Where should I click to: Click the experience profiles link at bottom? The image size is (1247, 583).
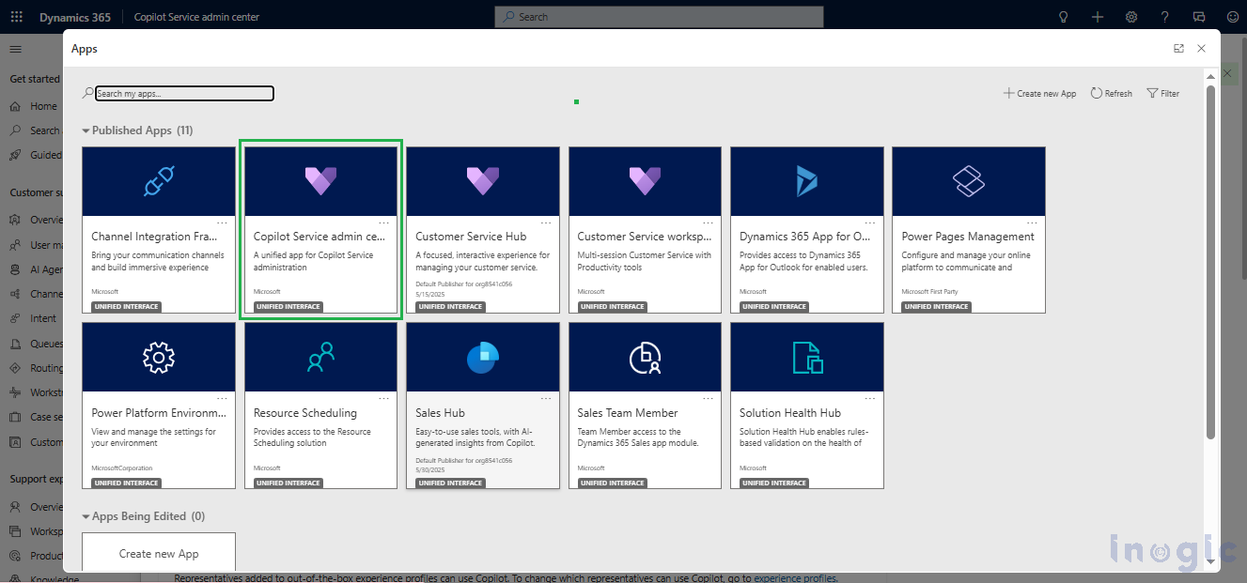click(x=795, y=577)
